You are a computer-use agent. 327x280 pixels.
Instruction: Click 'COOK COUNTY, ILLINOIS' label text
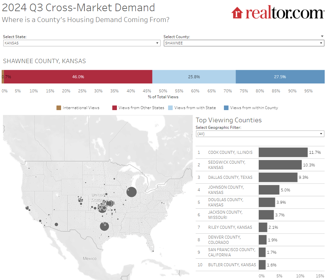(x=230, y=152)
